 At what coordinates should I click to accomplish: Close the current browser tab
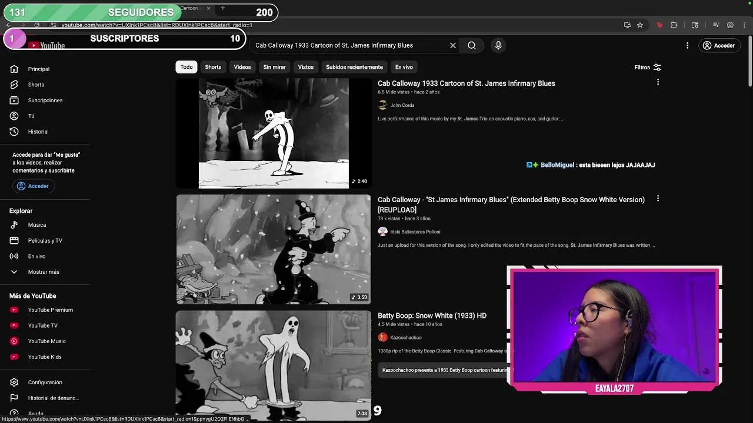coord(208,8)
